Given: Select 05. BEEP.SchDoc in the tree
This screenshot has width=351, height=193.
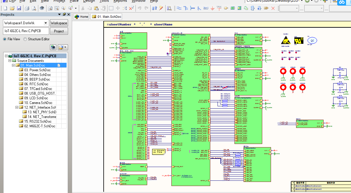Looking at the screenshot, I should [x=37, y=79].
